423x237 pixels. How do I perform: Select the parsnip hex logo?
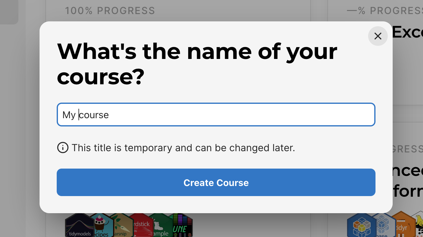(x=121, y=225)
